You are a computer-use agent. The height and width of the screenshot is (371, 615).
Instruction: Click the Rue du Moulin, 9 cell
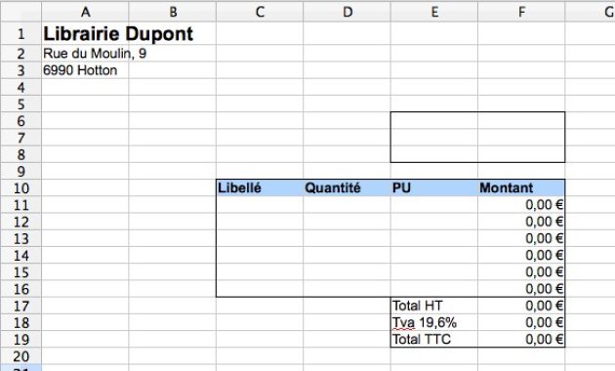[x=85, y=53]
